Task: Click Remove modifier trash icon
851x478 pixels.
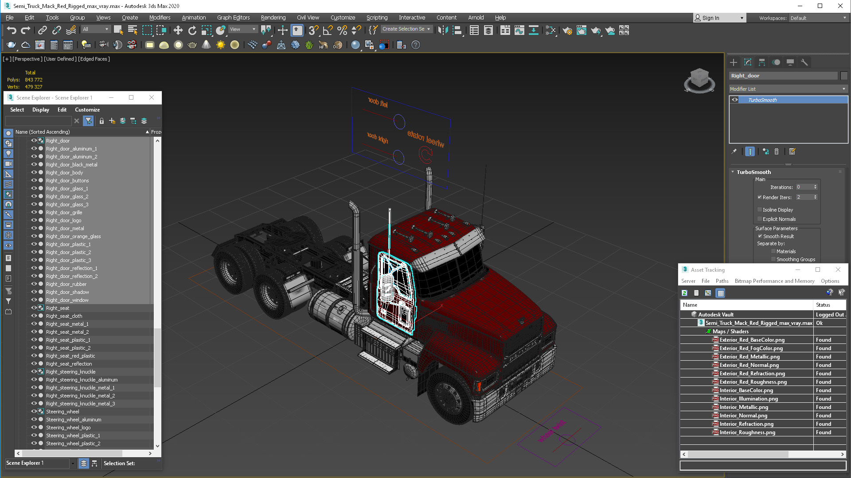Action: click(777, 151)
